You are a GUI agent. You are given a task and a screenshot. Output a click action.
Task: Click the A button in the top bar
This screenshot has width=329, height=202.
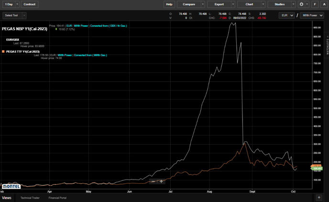[324, 4]
